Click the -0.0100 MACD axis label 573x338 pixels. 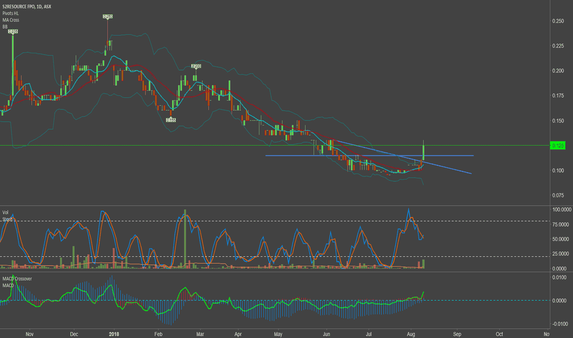coord(559,324)
